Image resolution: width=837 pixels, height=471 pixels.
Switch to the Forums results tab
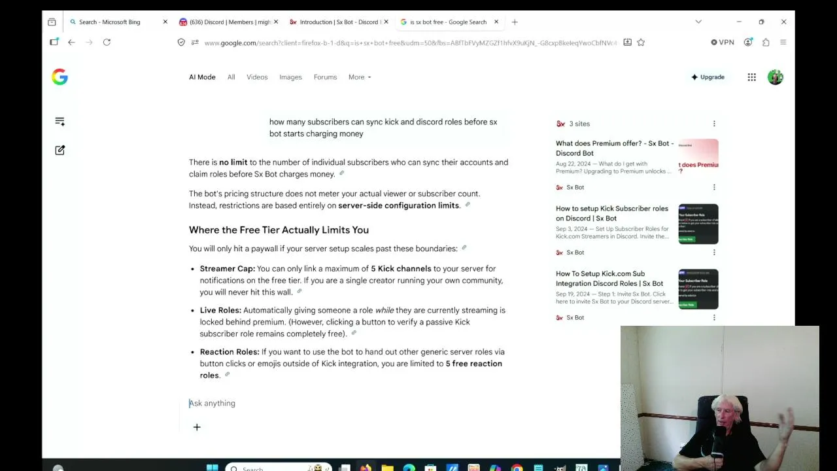pyautogui.click(x=325, y=77)
